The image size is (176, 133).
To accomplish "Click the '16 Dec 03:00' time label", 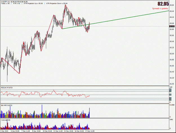I will [79, 131].
